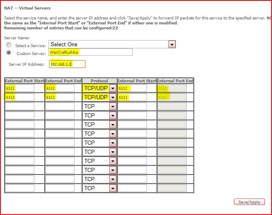
Task: Click the 'Remaining number of entries' text
Action: coord(61,28)
